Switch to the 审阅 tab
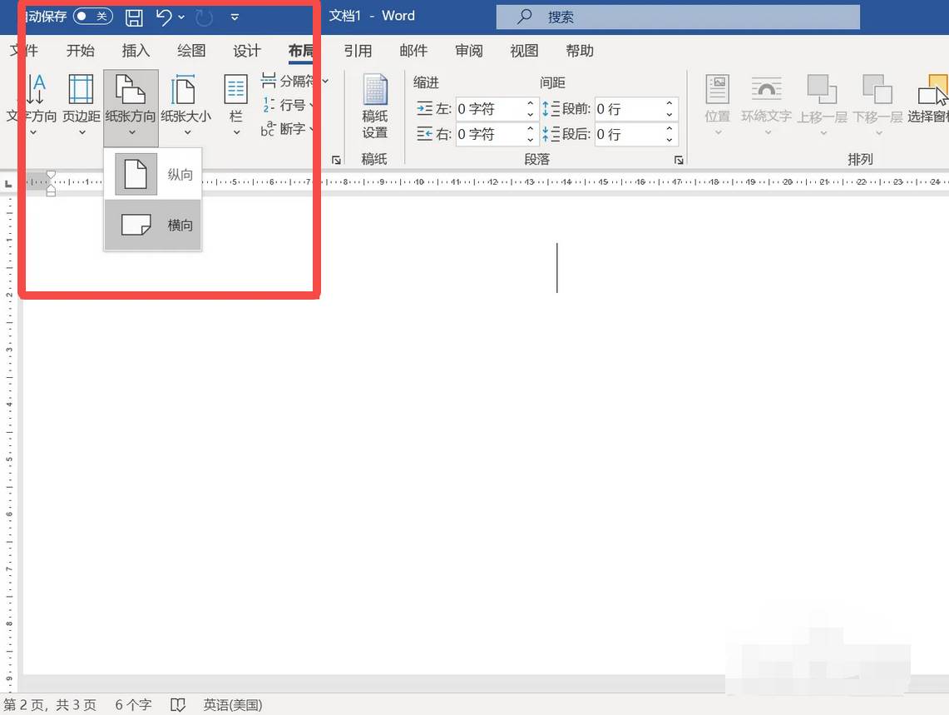 tap(469, 51)
